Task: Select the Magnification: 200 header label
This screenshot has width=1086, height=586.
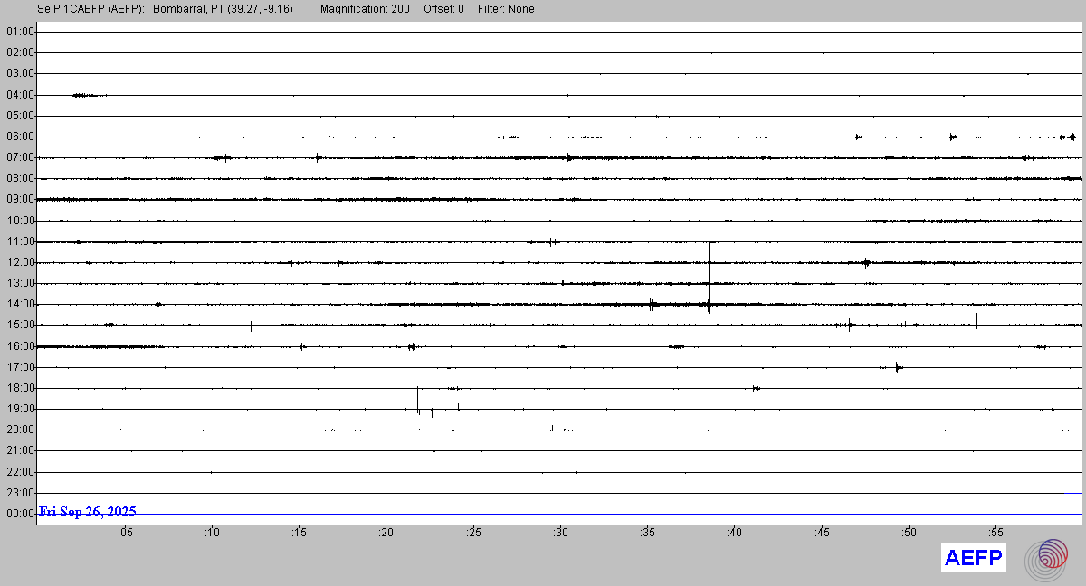Action: 365,9
